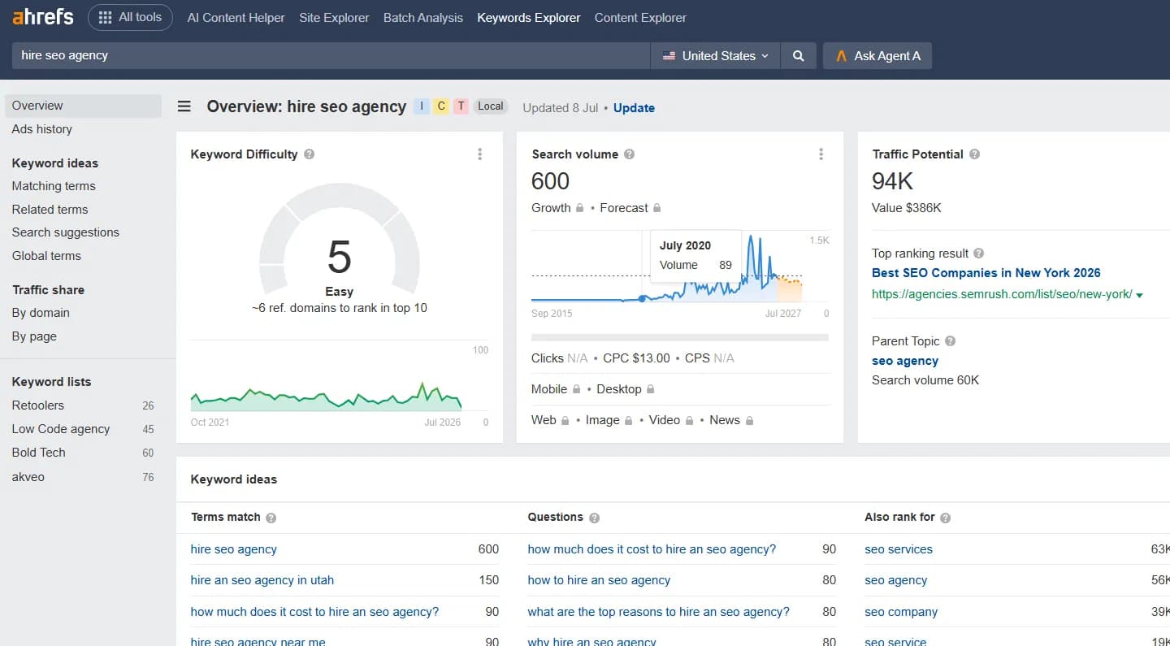Open Search volume card options menu
The width and height of the screenshot is (1170, 646).
[821, 154]
